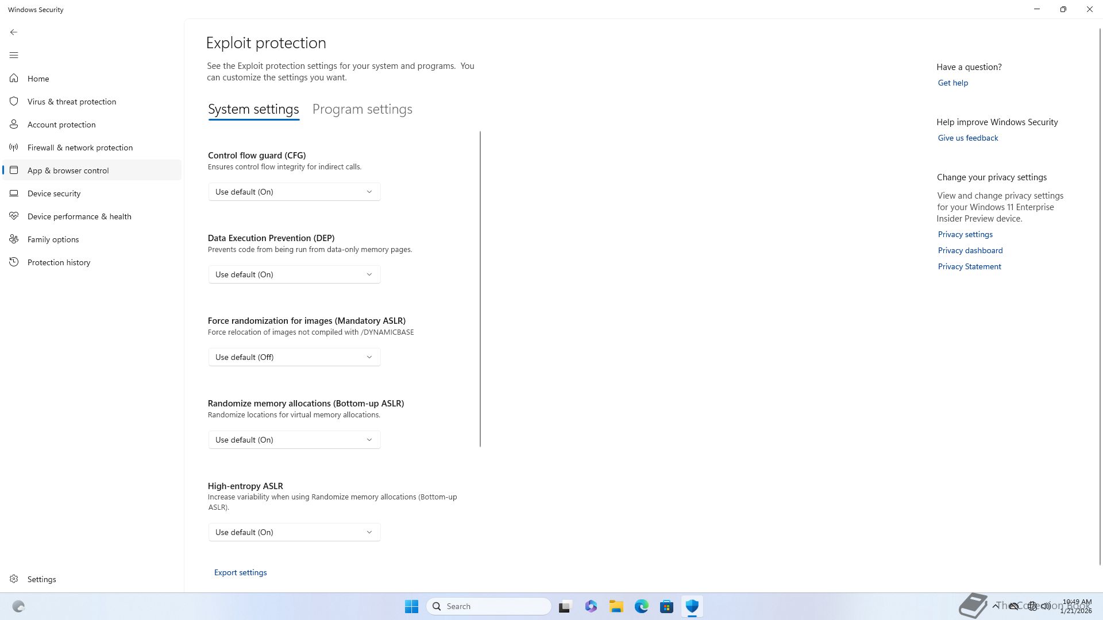
Task: Switch to Program settings tab
Action: point(362,109)
